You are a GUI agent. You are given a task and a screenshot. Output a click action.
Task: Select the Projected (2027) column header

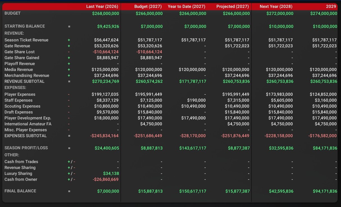[x=233, y=6]
